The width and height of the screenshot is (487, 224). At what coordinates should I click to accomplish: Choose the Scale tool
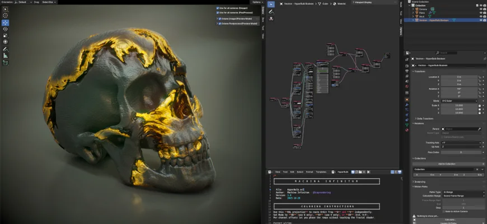tap(6, 35)
